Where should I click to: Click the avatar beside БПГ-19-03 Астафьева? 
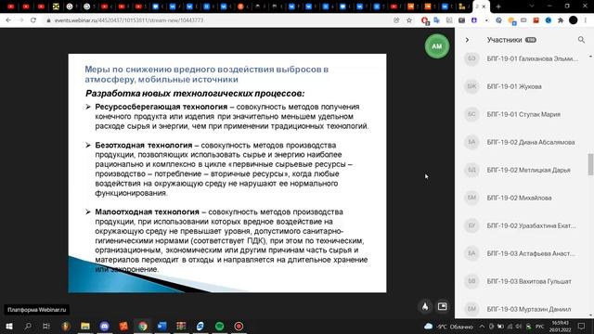point(471,253)
